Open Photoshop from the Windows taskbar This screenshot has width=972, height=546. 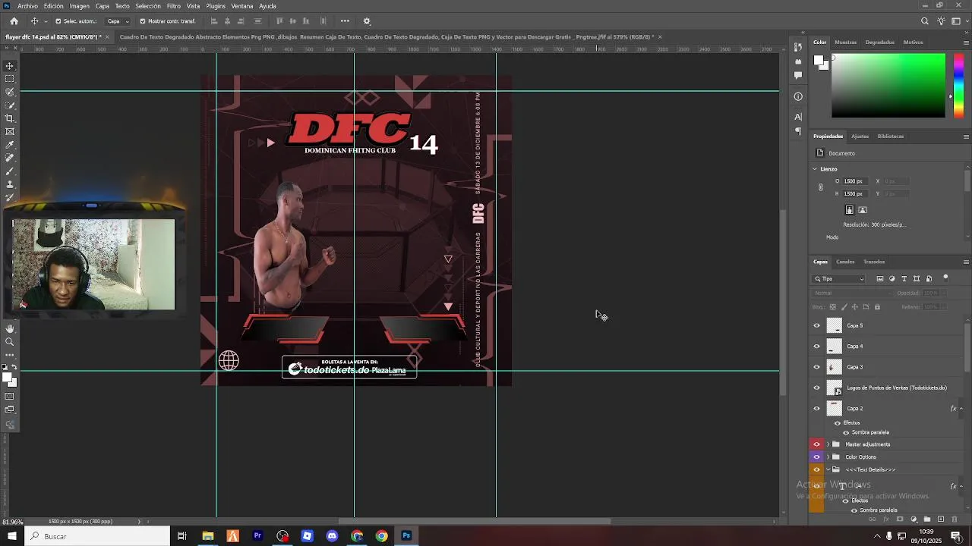tap(406, 536)
